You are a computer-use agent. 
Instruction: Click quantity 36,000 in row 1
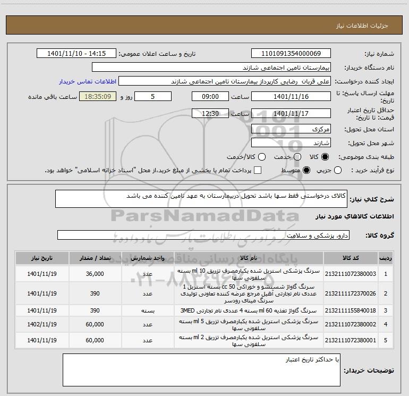point(95,274)
